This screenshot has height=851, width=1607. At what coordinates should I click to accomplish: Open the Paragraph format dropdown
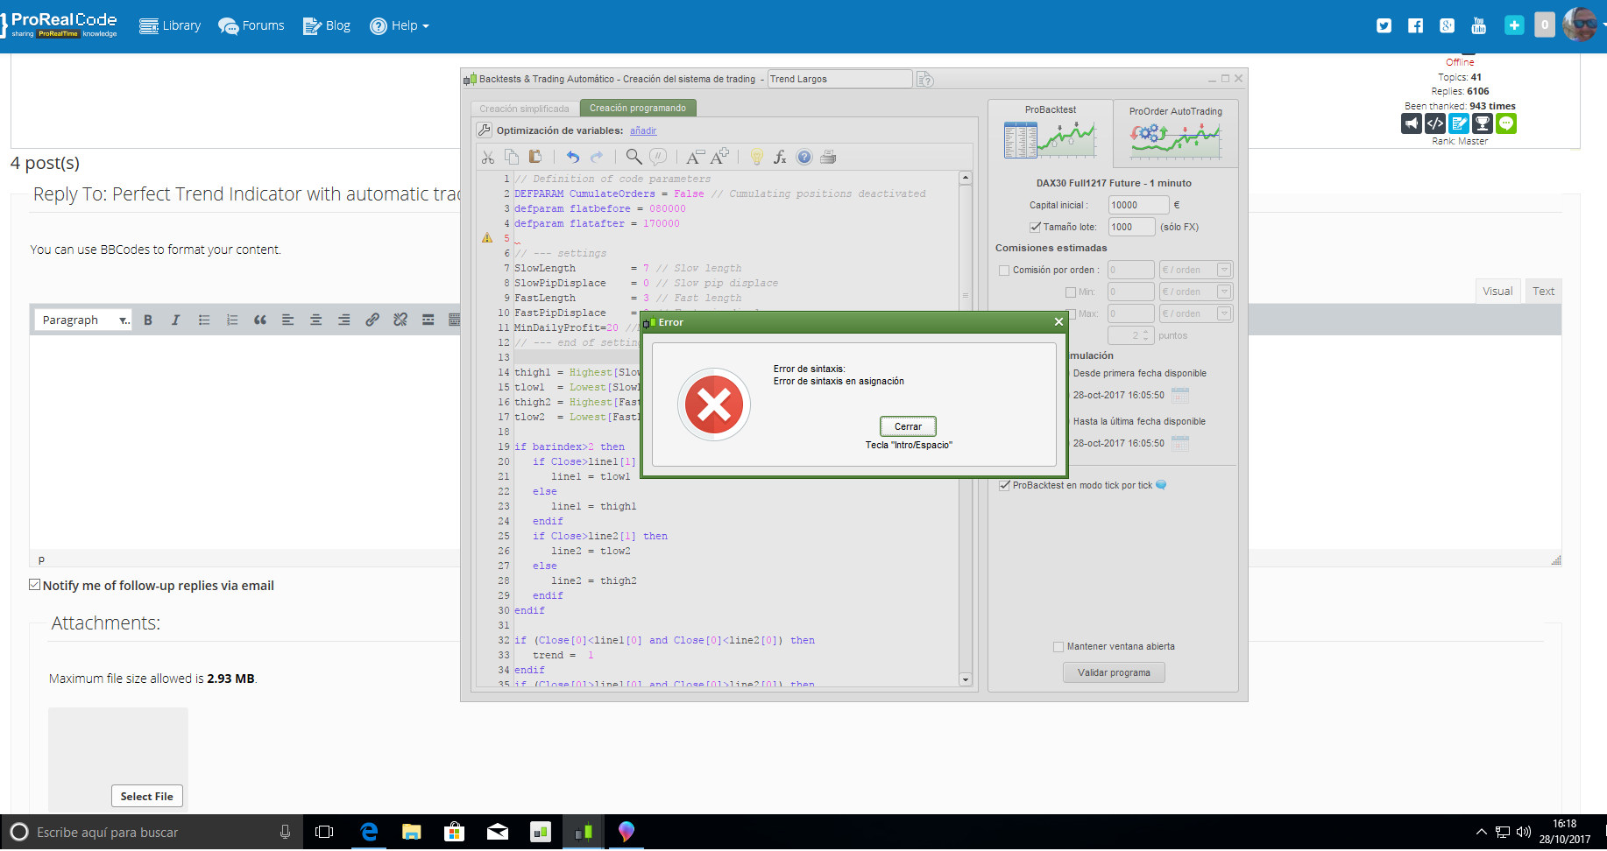tap(83, 320)
